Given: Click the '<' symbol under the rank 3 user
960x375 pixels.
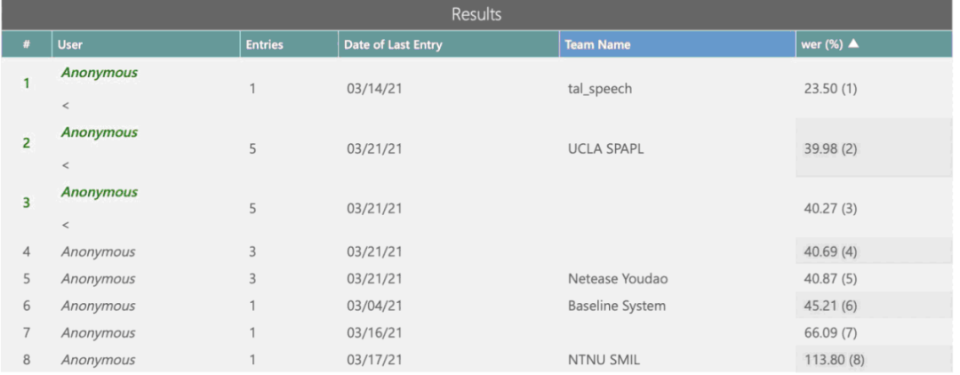Looking at the screenshot, I should tap(66, 226).
